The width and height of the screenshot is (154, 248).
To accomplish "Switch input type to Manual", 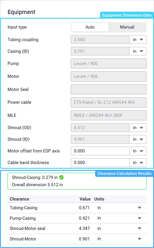I will (127, 27).
